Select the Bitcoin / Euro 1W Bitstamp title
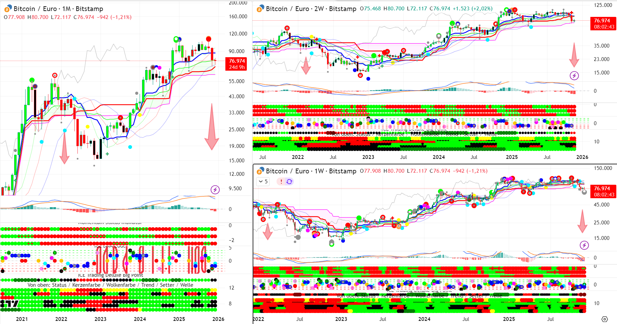The width and height of the screenshot is (617, 324). point(311,171)
